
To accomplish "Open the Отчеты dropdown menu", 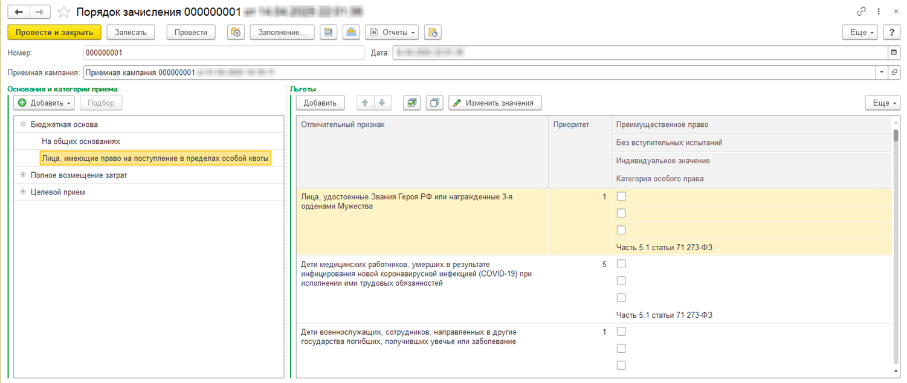I will tap(392, 33).
